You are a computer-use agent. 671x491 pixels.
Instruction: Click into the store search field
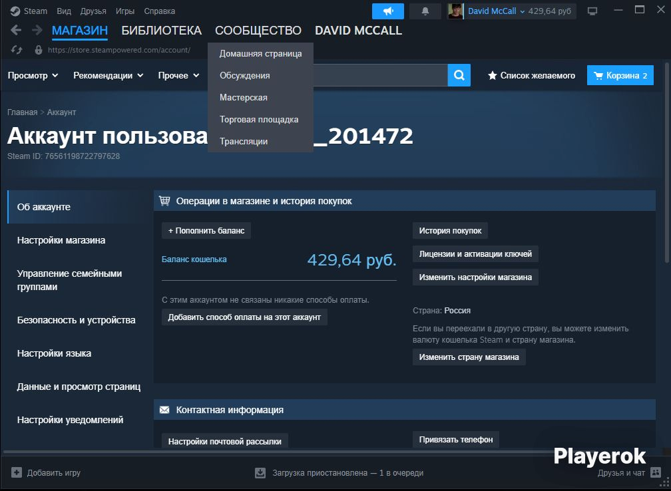[x=381, y=75]
